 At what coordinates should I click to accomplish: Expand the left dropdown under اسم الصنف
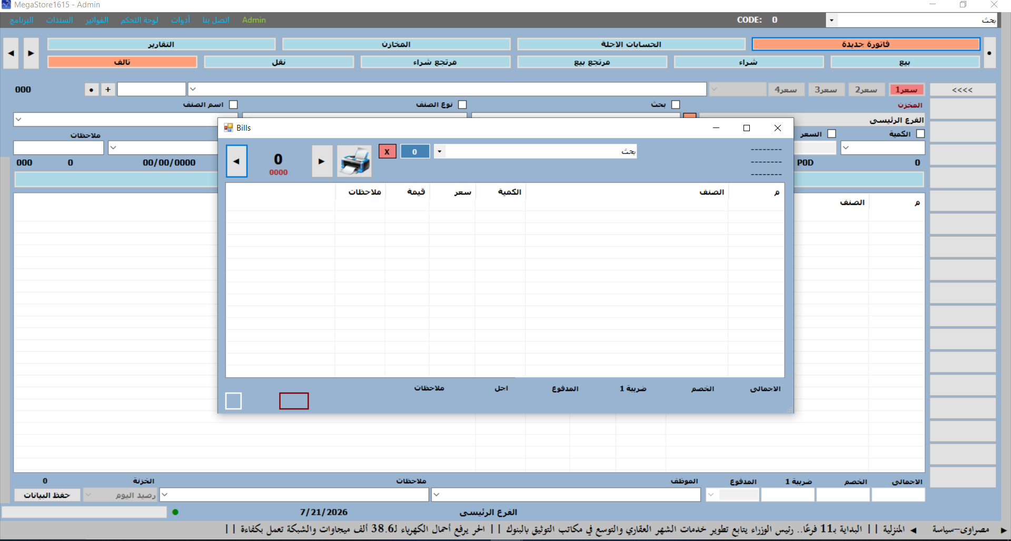click(18, 119)
